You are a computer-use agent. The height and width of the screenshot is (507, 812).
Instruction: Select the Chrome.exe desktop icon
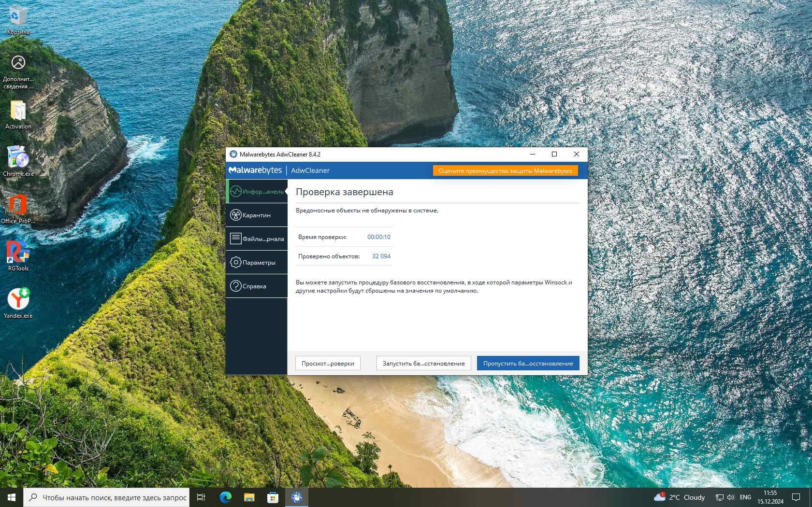click(x=18, y=161)
